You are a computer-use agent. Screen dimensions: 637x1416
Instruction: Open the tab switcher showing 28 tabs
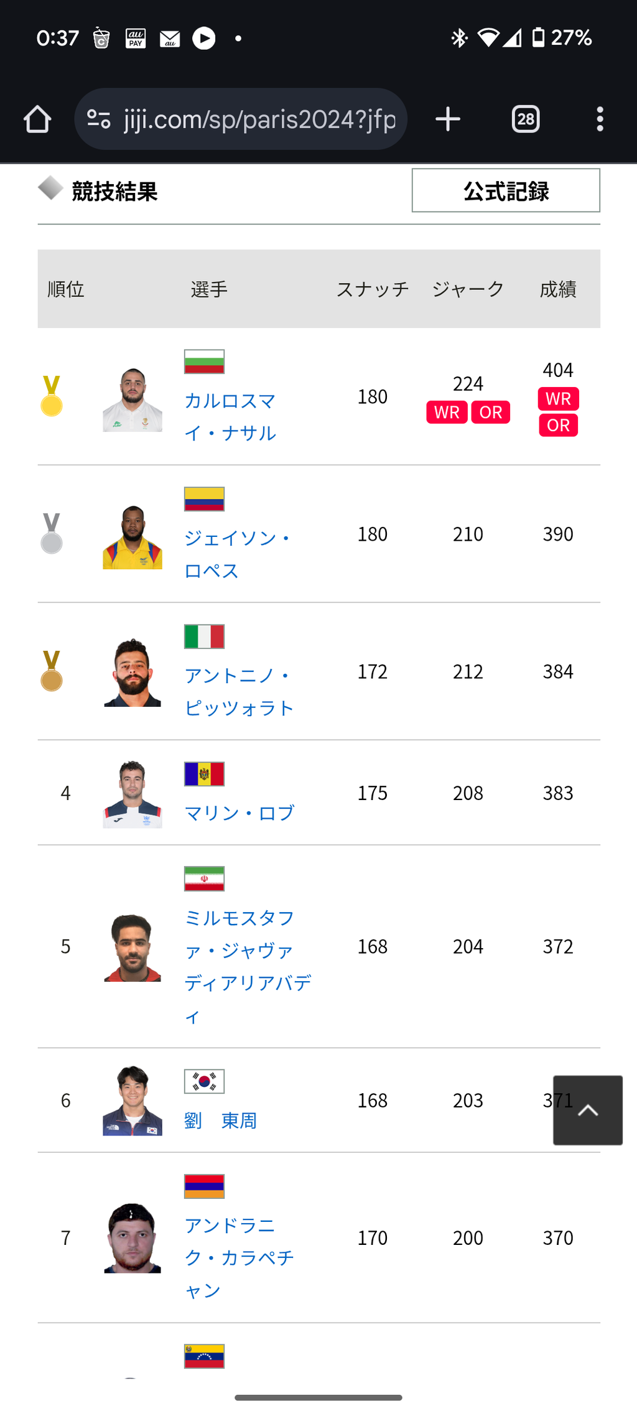click(x=526, y=119)
